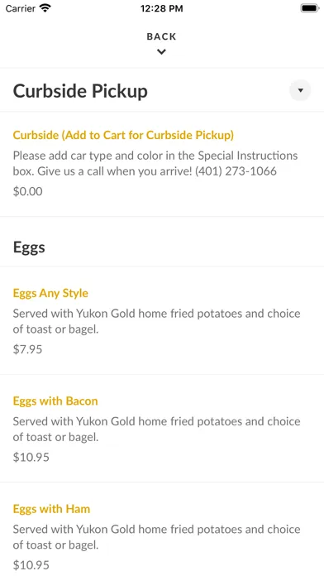Tap the Eggs Any Style description
The width and height of the screenshot is (324, 576).
pyautogui.click(x=157, y=321)
